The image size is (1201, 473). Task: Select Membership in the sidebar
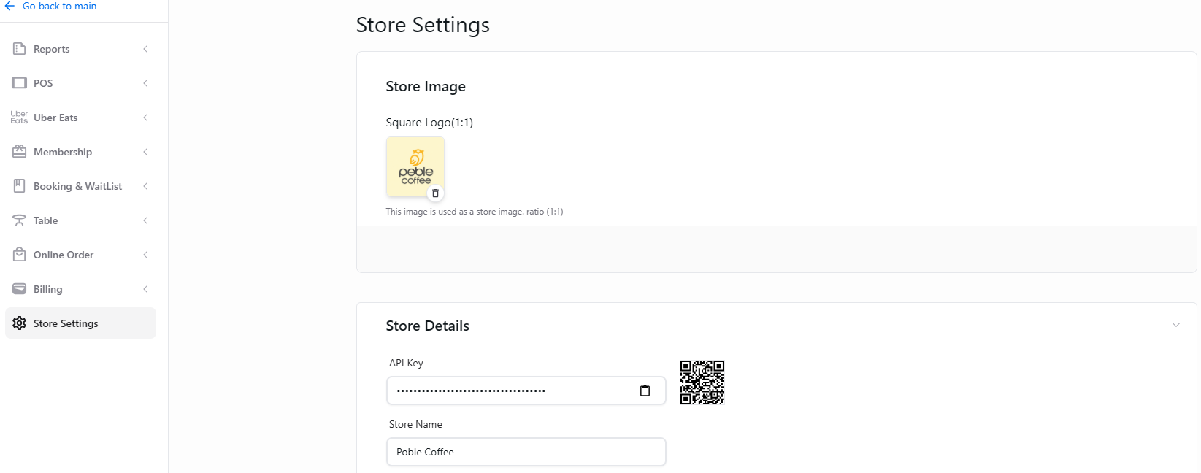pyautogui.click(x=80, y=152)
